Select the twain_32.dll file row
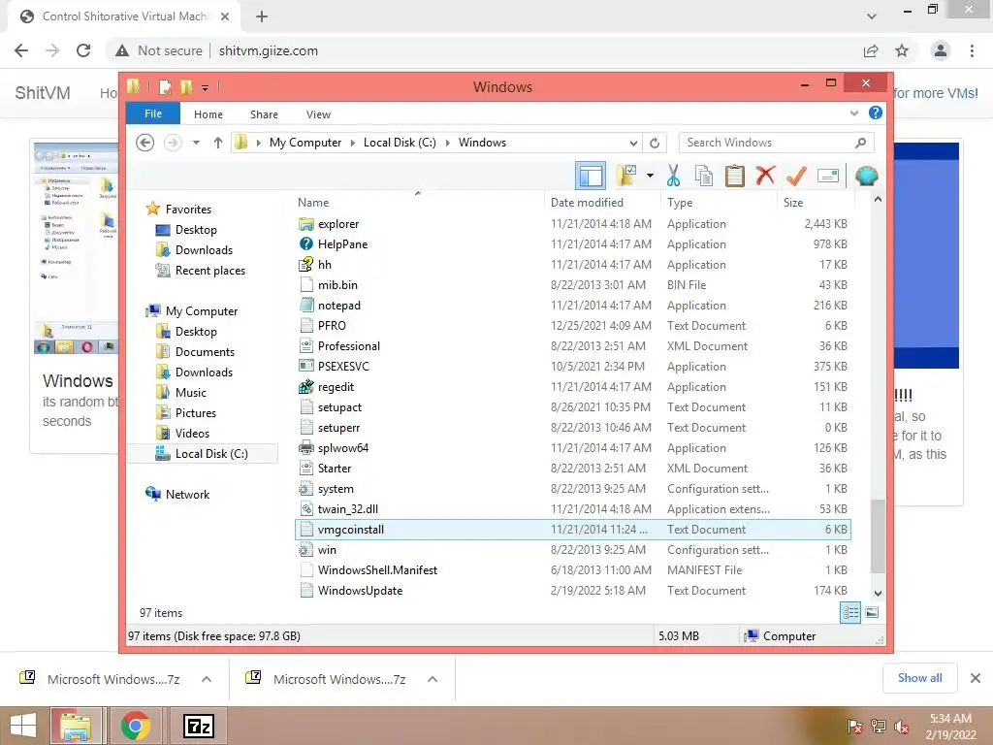Viewport: 993px width, 745px height. coord(572,508)
